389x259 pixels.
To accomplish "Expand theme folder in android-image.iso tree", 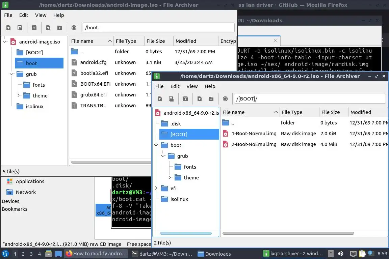I will pyautogui.click(x=18, y=95).
